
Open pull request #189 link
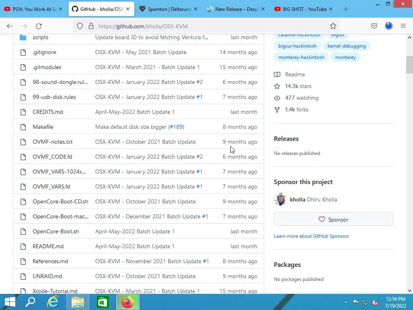(176, 127)
